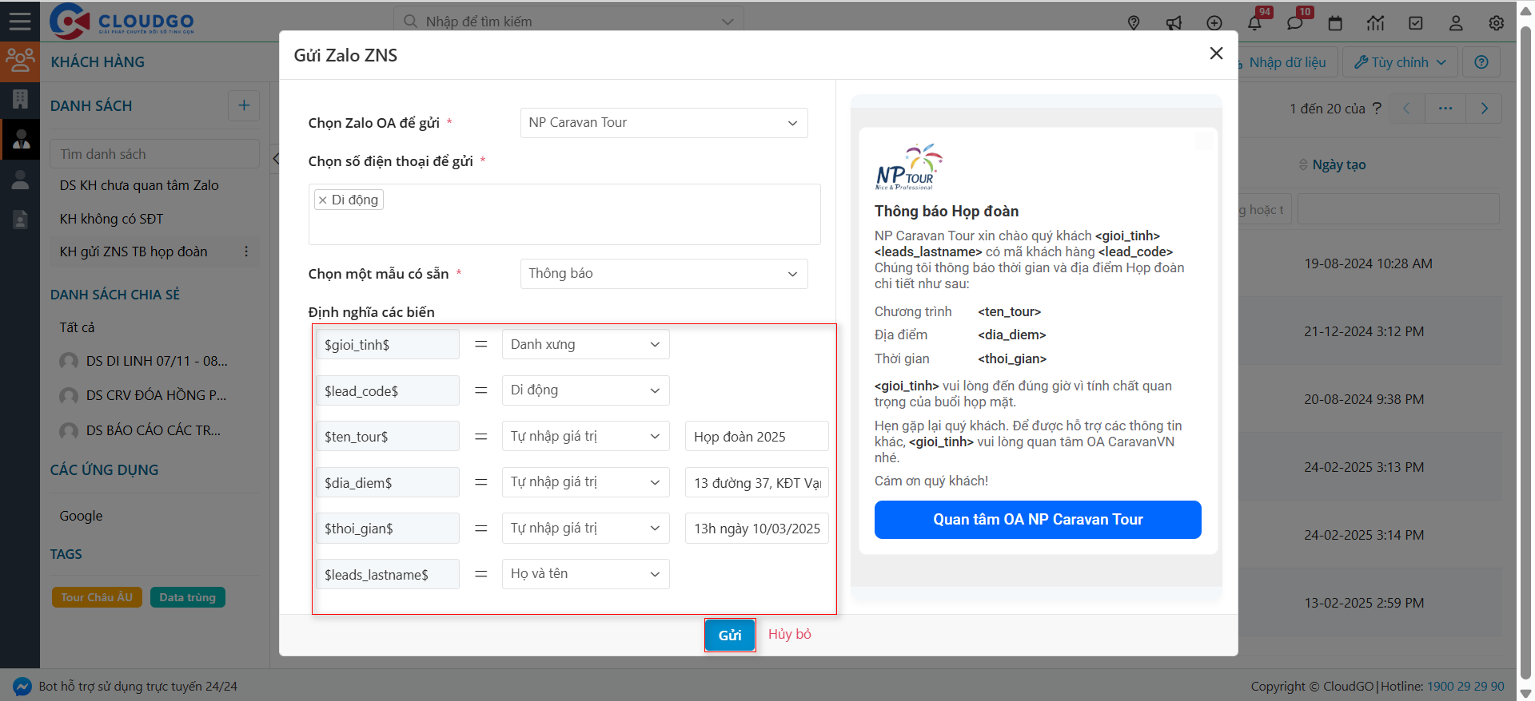Select the customers group sidebar icon

point(20,61)
